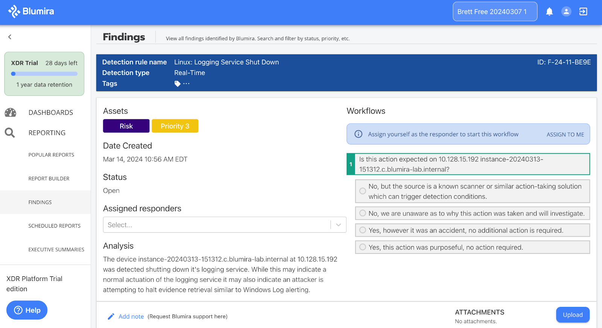Click the Reporting magnifier icon
The height and width of the screenshot is (328, 602).
pos(10,133)
